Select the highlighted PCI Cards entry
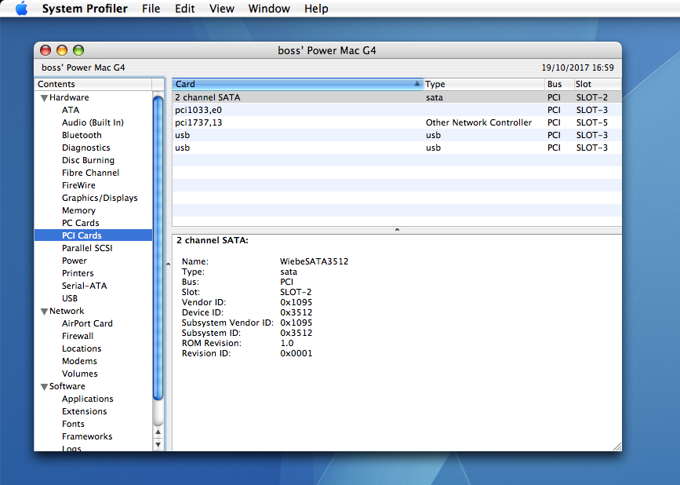The width and height of the screenshot is (680, 485). (93, 235)
